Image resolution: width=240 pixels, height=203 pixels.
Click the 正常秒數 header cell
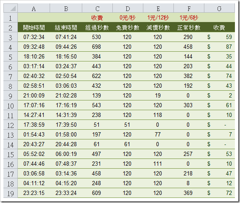[189, 28]
